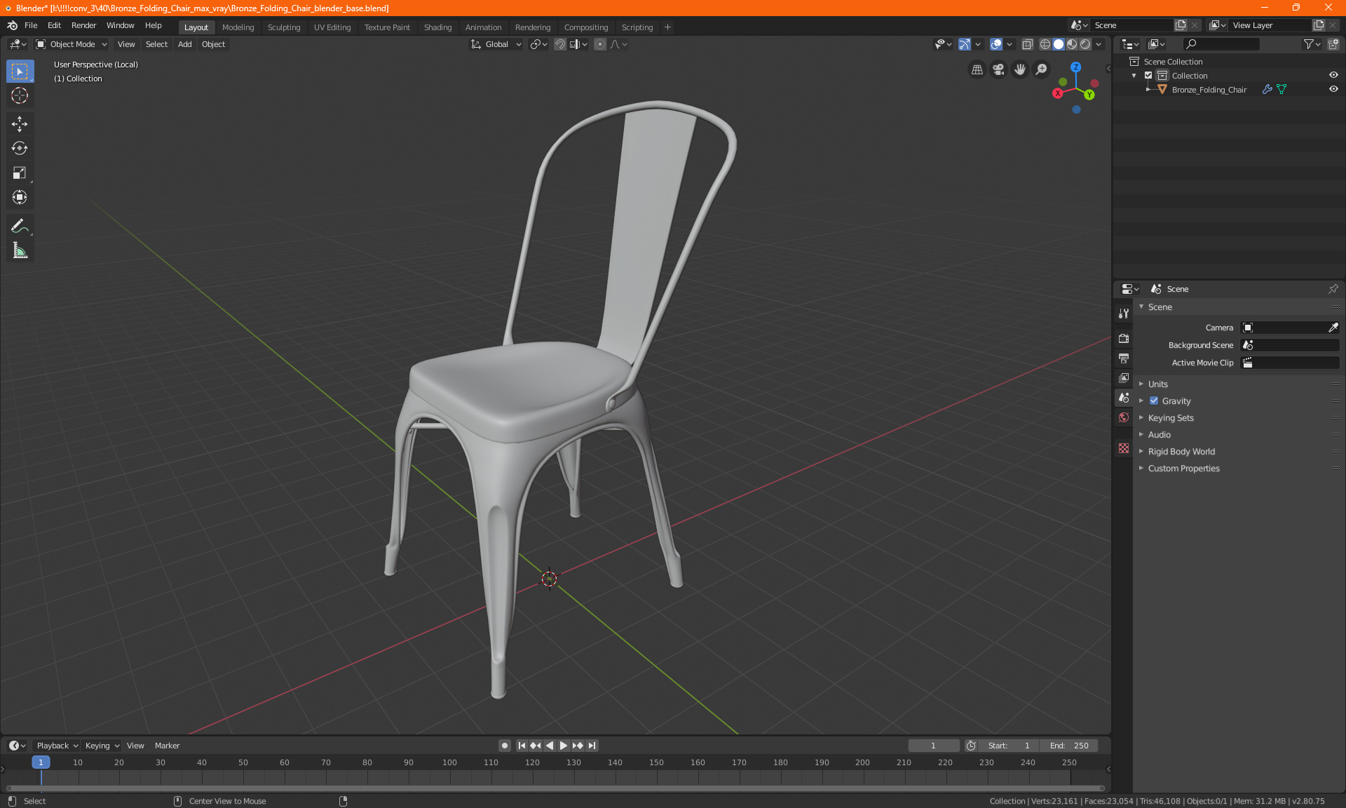Toggle X-ray display mode
The image size is (1346, 808).
tap(1027, 44)
